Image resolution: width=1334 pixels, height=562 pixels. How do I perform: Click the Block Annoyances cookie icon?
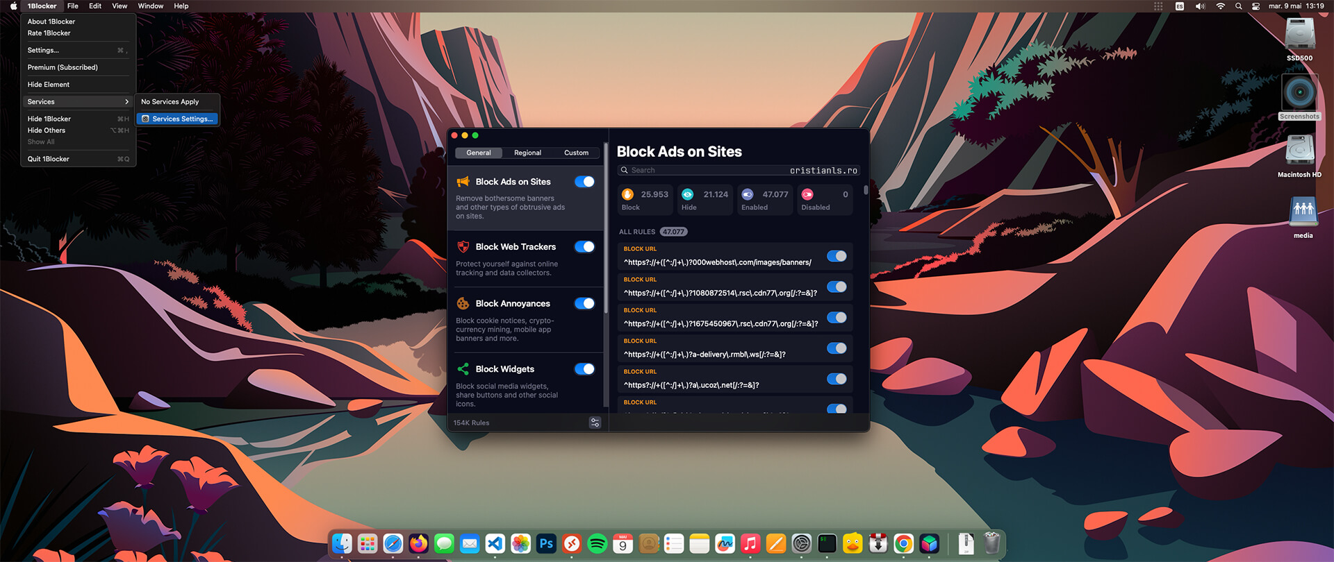pos(463,304)
